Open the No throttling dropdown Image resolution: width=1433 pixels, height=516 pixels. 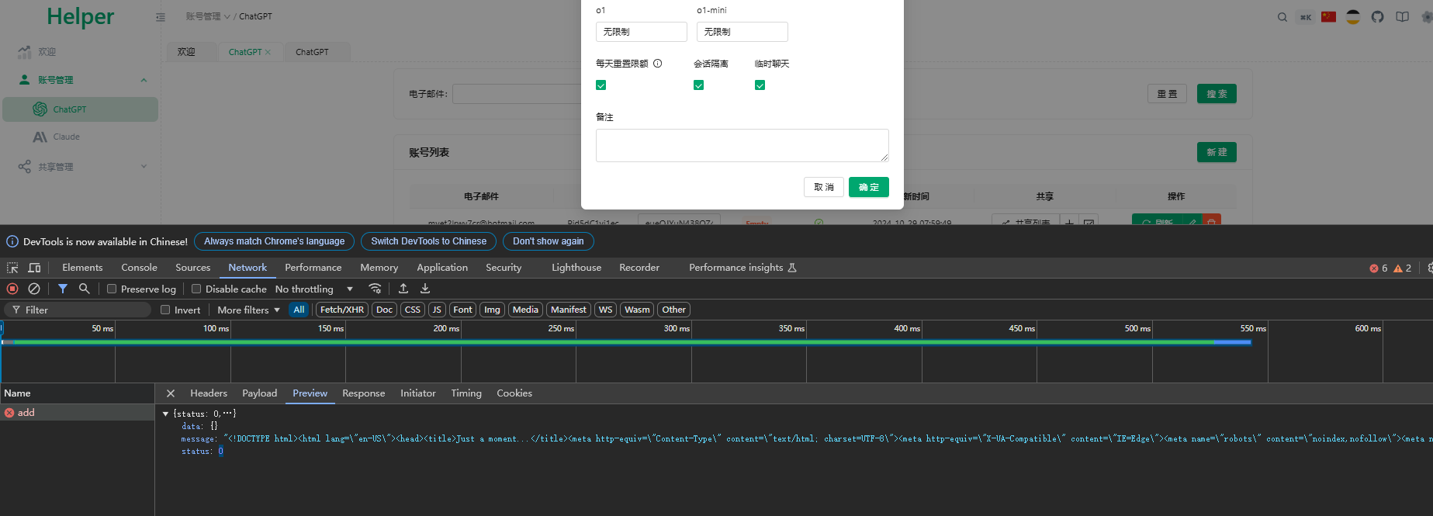point(314,289)
